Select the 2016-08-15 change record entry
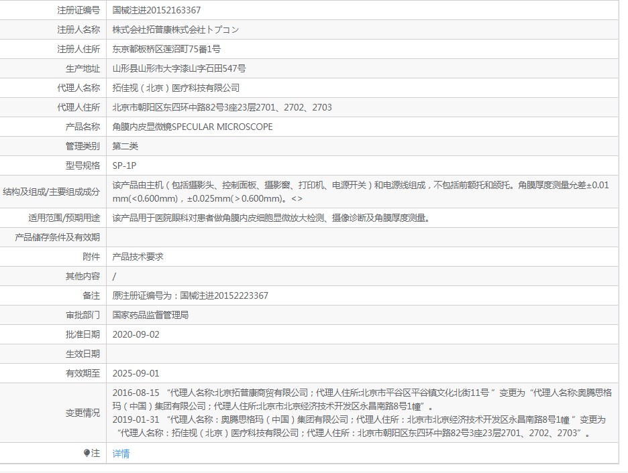The height and width of the screenshot is (473, 628). point(362,399)
